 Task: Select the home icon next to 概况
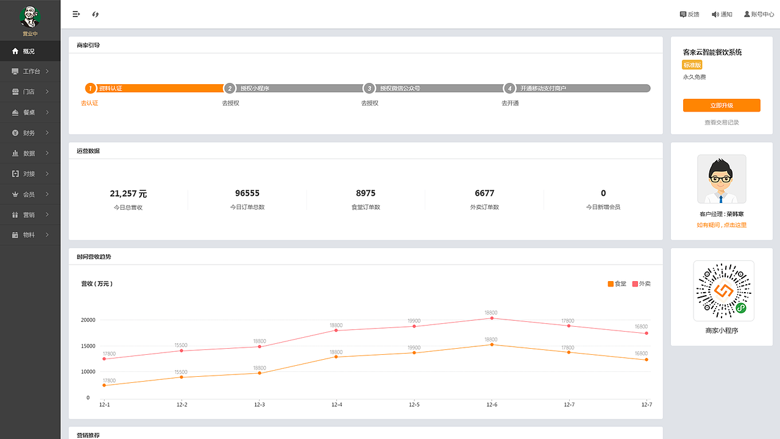pos(15,51)
